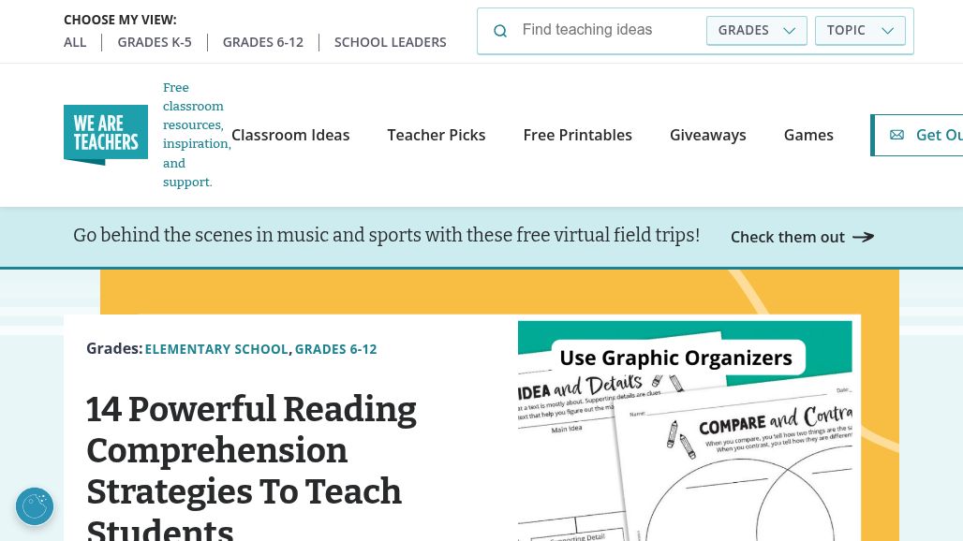Click into Find teaching ideas field
Screen dimensions: 963x541
coord(609,30)
